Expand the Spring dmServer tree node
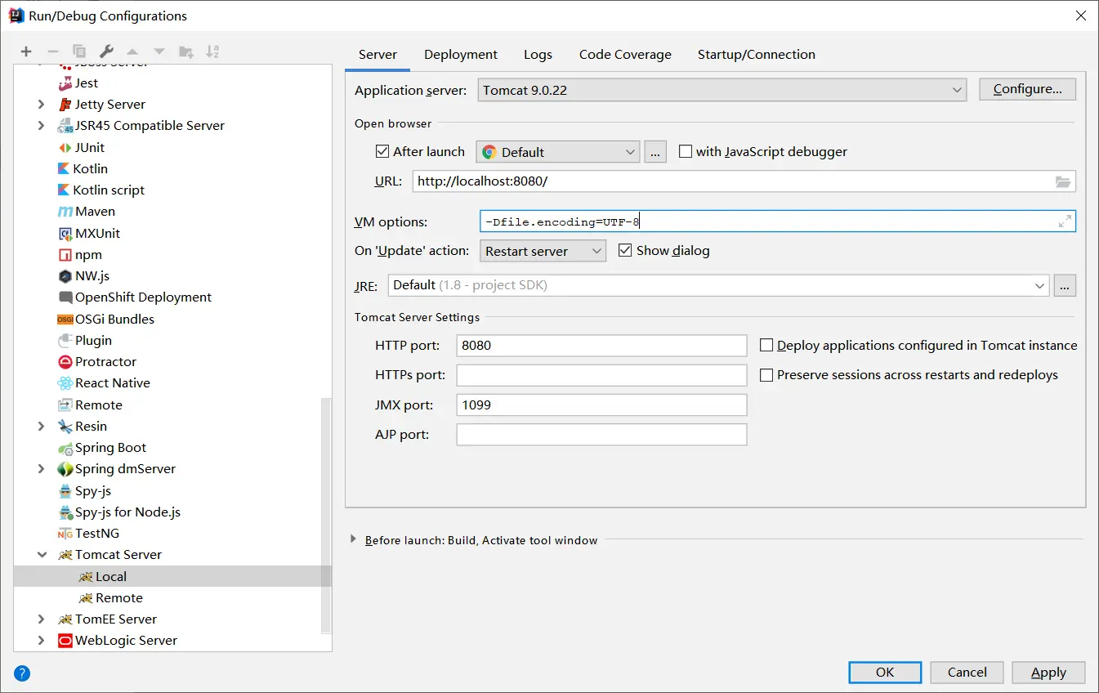 point(42,468)
